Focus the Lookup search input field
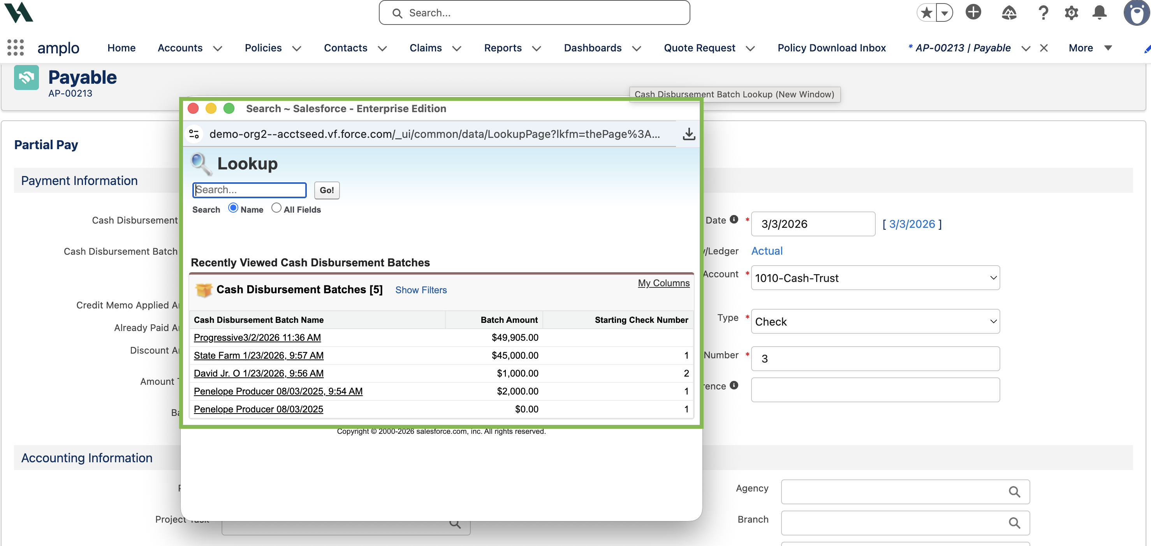1151x546 pixels. coord(249,190)
